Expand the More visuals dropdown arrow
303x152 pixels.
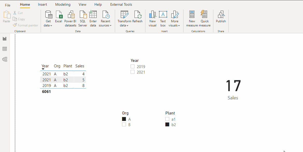click(x=179, y=25)
